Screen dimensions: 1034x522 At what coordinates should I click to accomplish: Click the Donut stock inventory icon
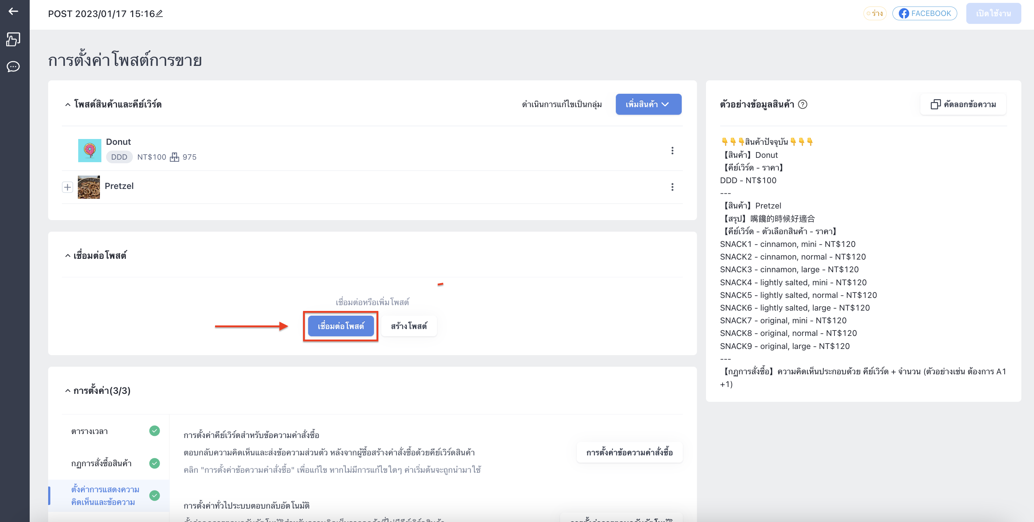pos(175,157)
